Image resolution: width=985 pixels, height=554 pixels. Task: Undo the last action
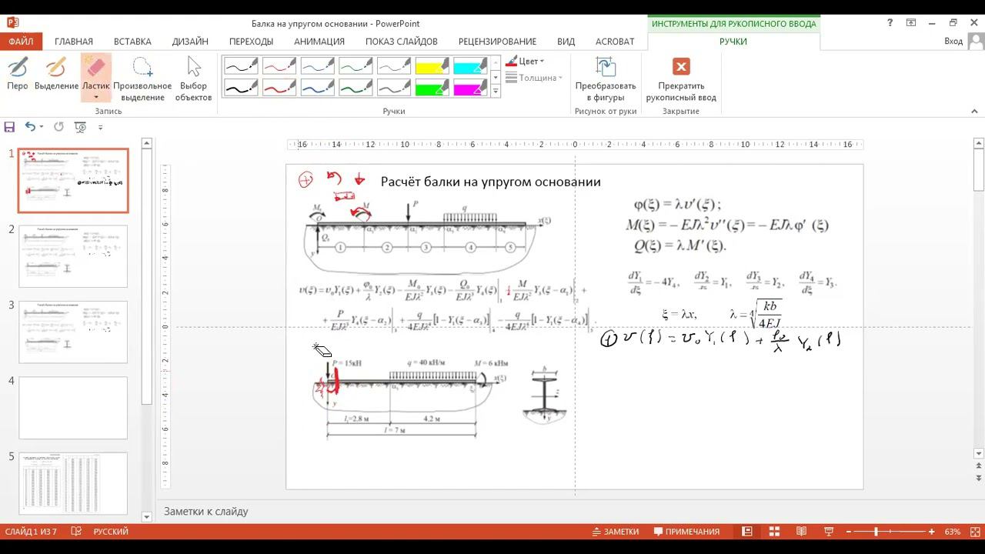coord(29,127)
